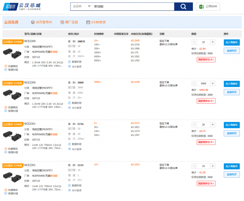Image resolution: width=244 pixels, height=201 pixels.
Task: Add first NCE2309 to cart
Action: click(x=232, y=42)
